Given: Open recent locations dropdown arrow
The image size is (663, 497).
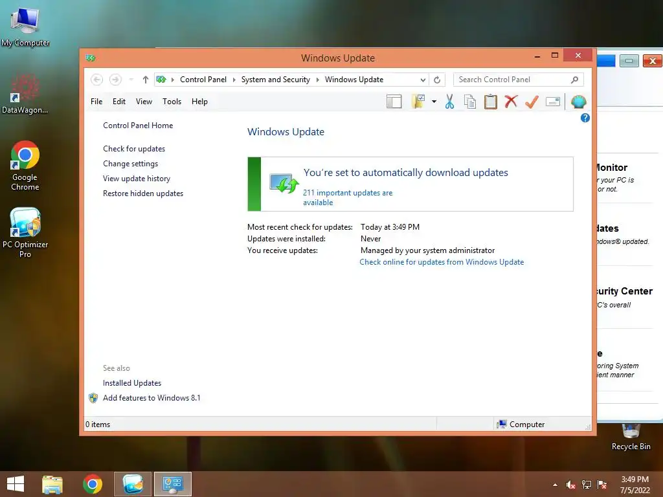Looking at the screenshot, I should coord(131,80).
